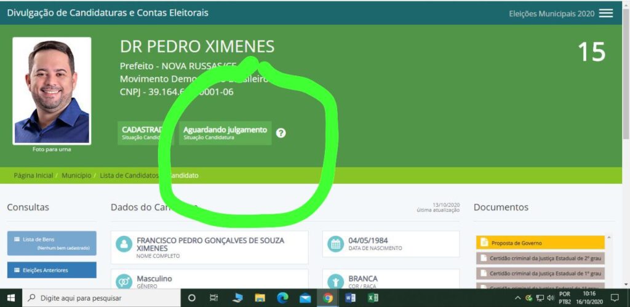Open Microsoft Edge from the taskbar
This screenshot has height=307, width=630.
(282, 298)
